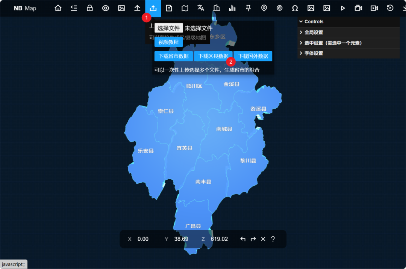The image size is (406, 269).
Task: Click the 选择文件 file chooser button
Action: (x=168, y=28)
